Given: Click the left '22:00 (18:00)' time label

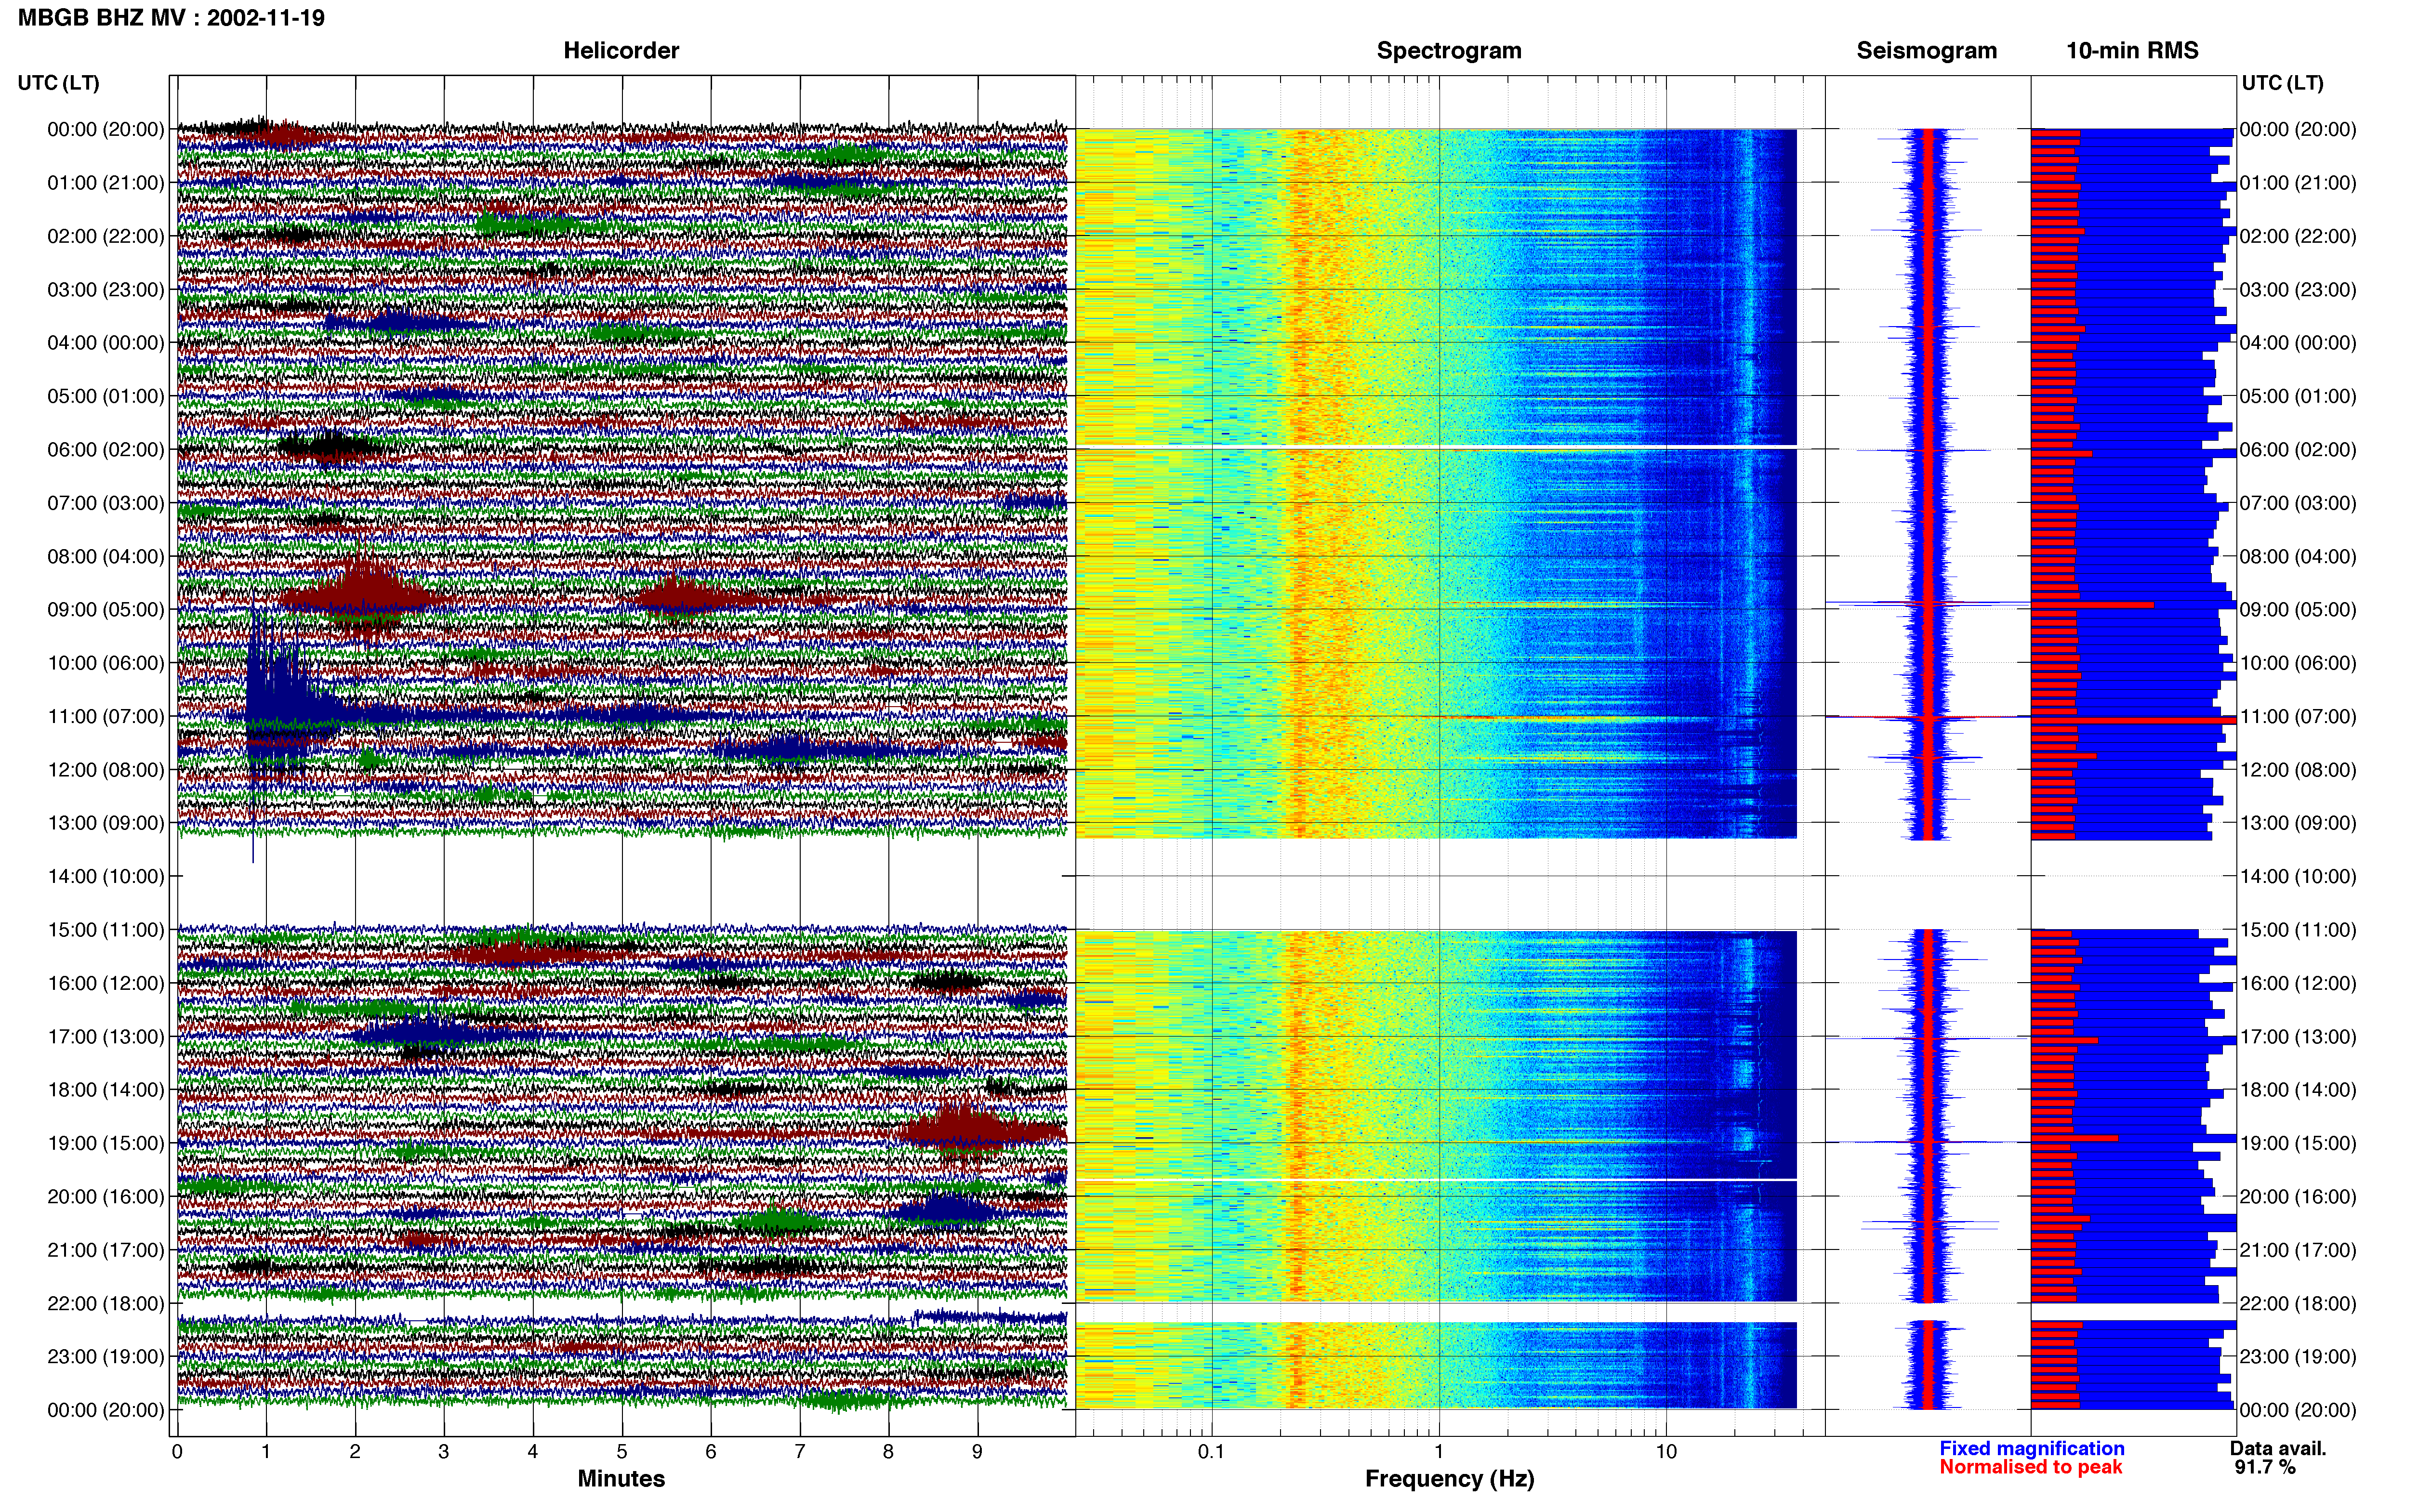Looking at the screenshot, I should pyautogui.click(x=105, y=1303).
